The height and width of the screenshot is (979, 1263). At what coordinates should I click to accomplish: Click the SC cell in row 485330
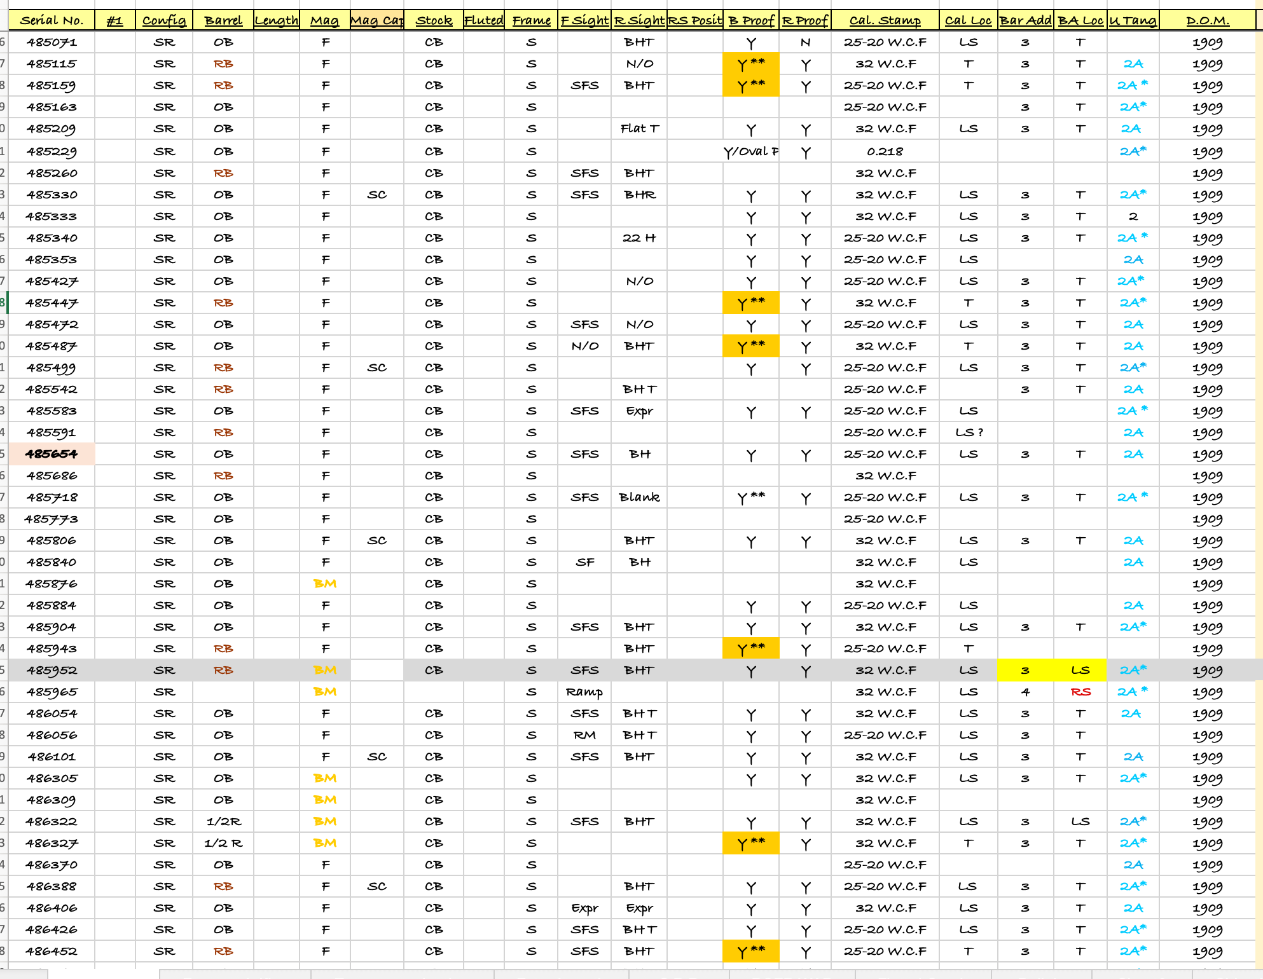(377, 195)
